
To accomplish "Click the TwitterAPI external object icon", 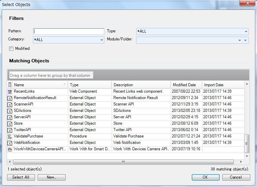I will pos(10,130).
